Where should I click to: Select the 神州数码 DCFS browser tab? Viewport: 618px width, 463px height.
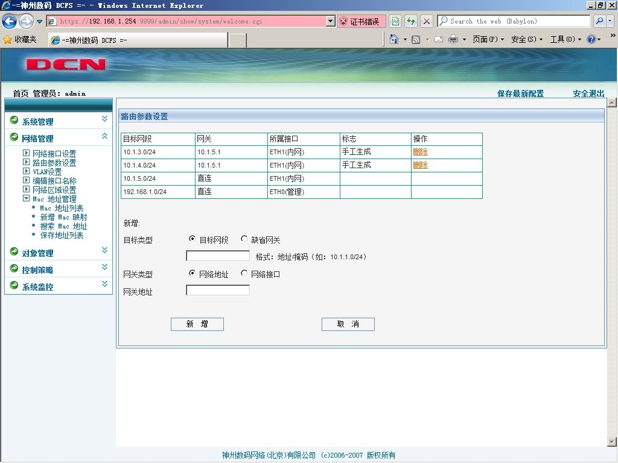point(138,40)
